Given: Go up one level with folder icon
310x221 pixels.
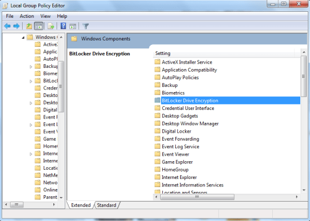Looking at the screenshot, I should [29, 26].
